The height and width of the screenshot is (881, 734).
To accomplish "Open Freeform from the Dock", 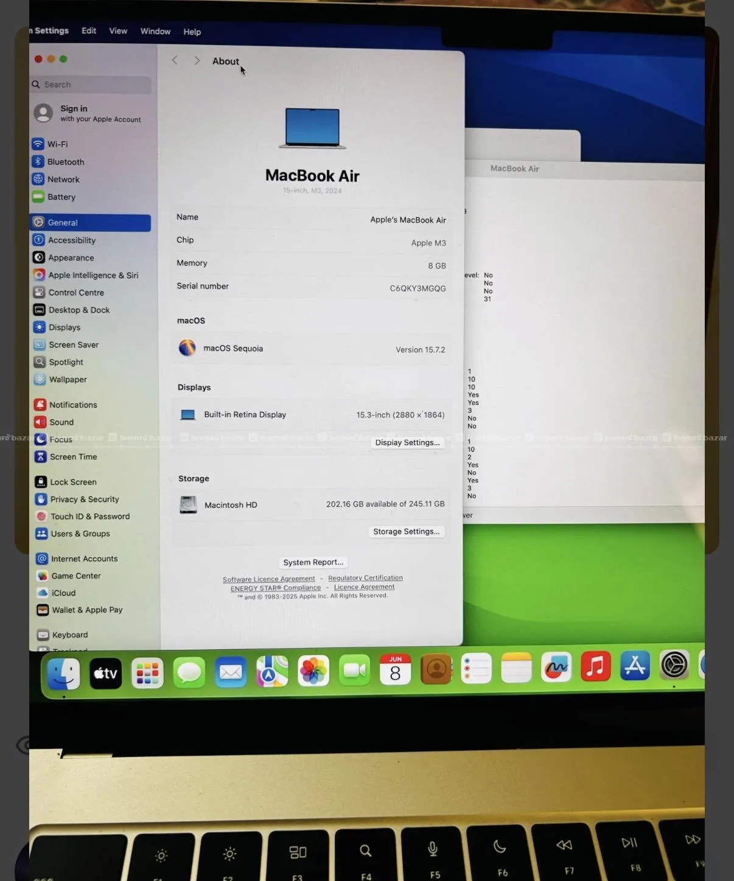I will [556, 667].
